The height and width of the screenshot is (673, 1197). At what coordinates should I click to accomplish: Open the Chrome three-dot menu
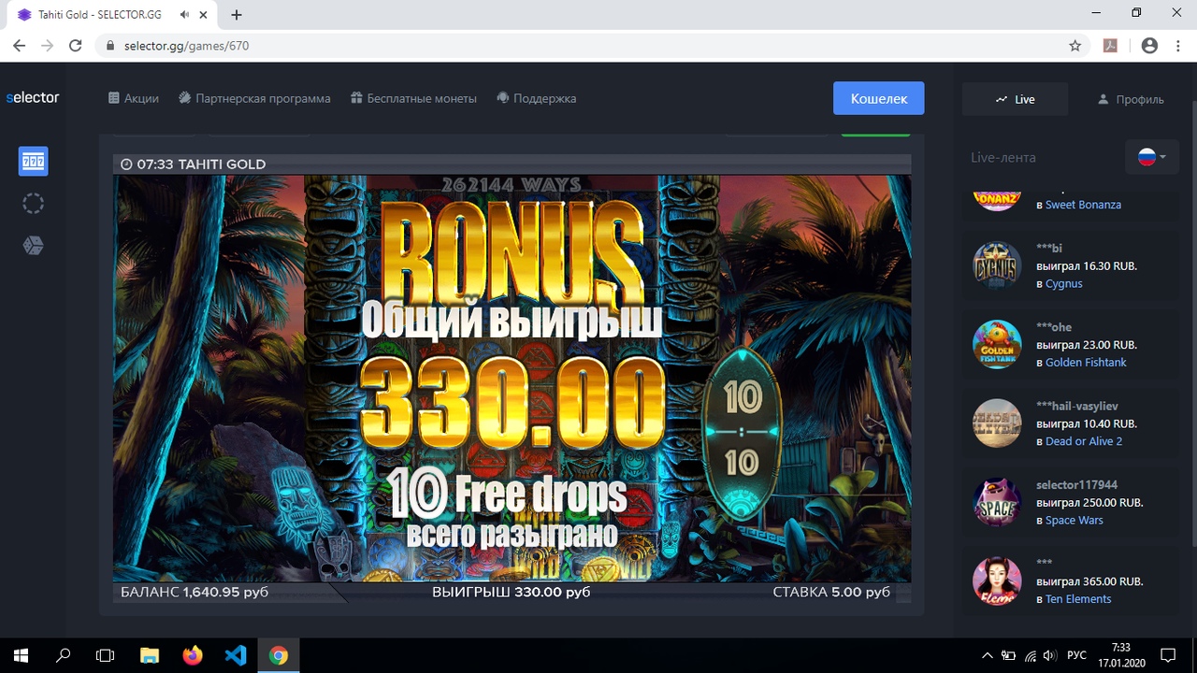(x=1177, y=46)
